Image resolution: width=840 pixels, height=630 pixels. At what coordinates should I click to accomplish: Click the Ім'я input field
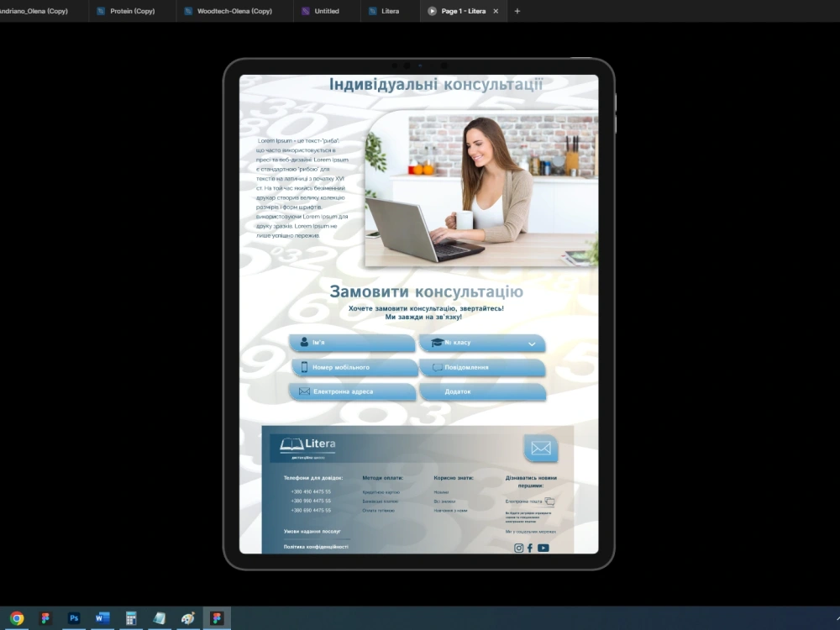pos(352,343)
